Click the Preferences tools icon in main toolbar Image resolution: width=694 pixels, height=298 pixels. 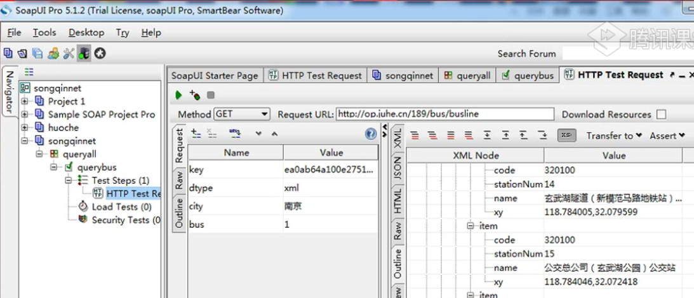click(69, 54)
